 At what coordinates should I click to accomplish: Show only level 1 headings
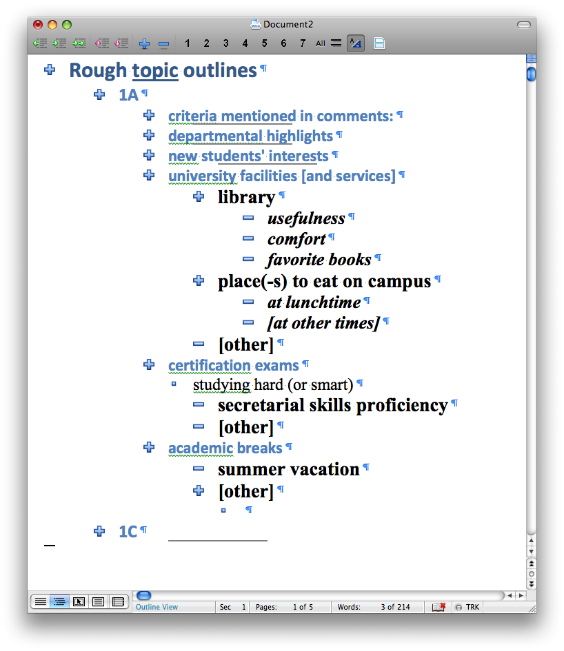pos(187,43)
